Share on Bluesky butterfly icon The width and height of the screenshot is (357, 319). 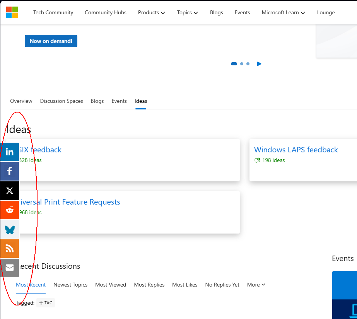(x=10, y=229)
